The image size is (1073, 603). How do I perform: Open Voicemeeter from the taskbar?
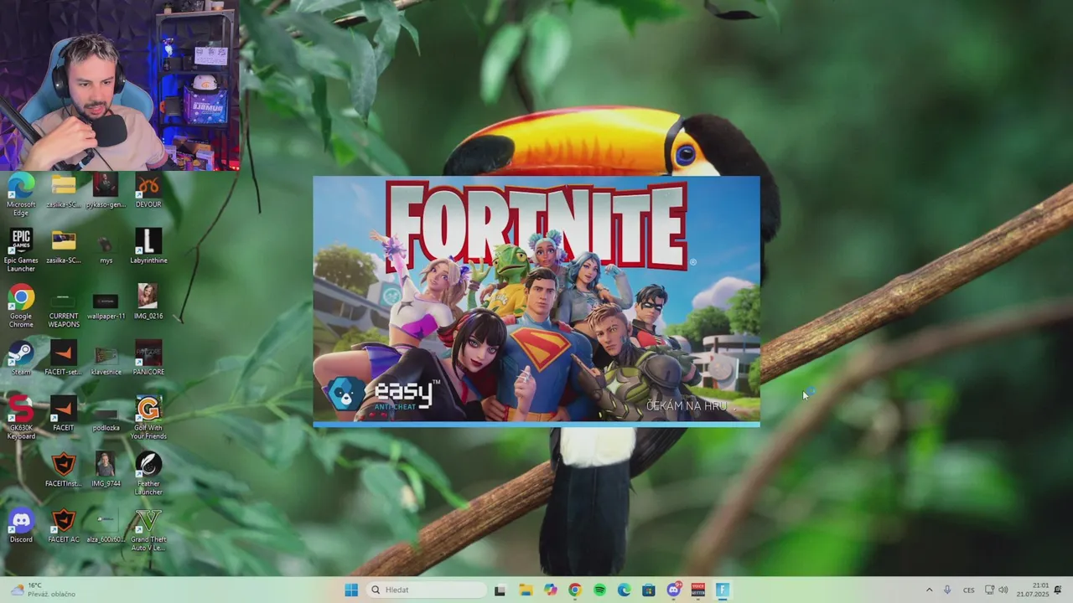click(x=698, y=590)
